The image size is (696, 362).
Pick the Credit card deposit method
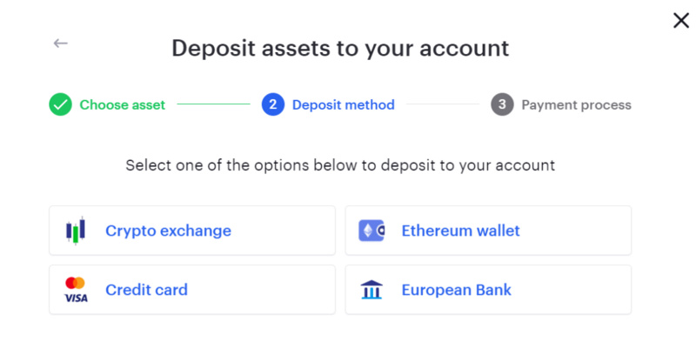(x=191, y=290)
